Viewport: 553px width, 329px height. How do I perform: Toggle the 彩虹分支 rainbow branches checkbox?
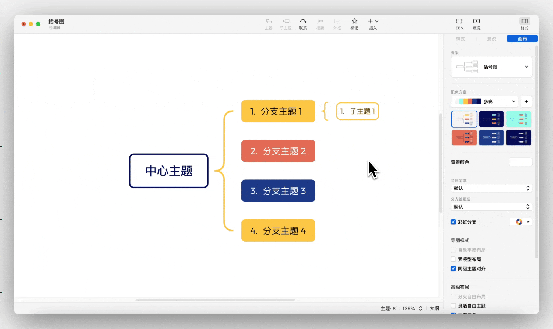(x=453, y=222)
